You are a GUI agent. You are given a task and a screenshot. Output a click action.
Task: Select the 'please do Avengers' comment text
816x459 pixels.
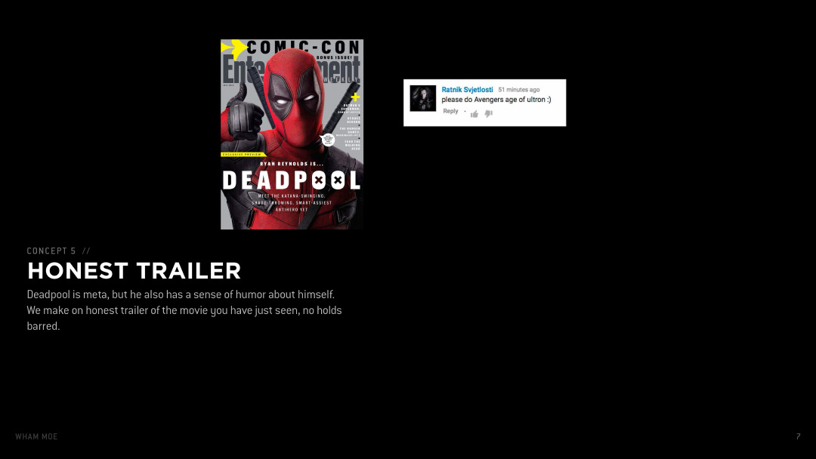click(496, 100)
